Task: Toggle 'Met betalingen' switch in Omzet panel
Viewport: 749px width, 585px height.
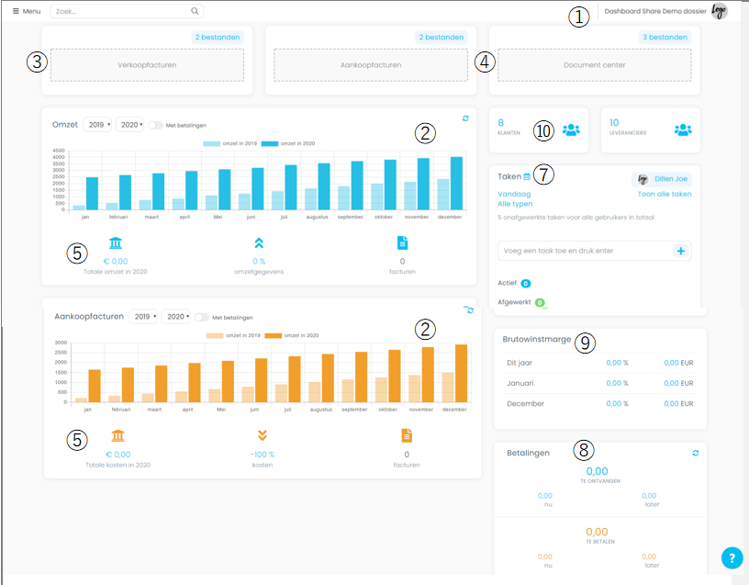Action: (x=156, y=125)
